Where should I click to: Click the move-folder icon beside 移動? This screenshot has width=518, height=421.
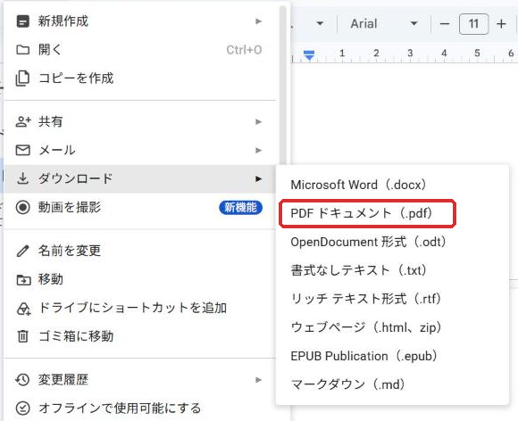(x=23, y=280)
